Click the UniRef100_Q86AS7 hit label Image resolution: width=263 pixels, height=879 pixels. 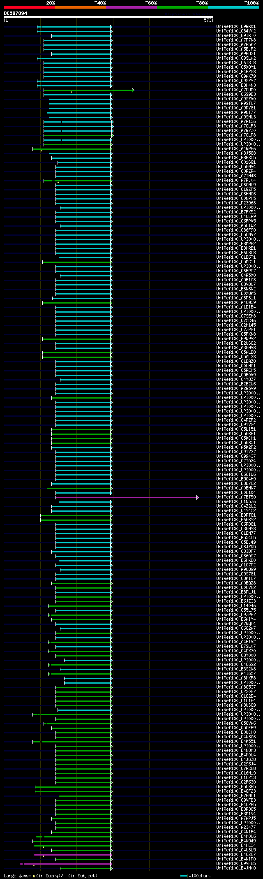pos(236,556)
